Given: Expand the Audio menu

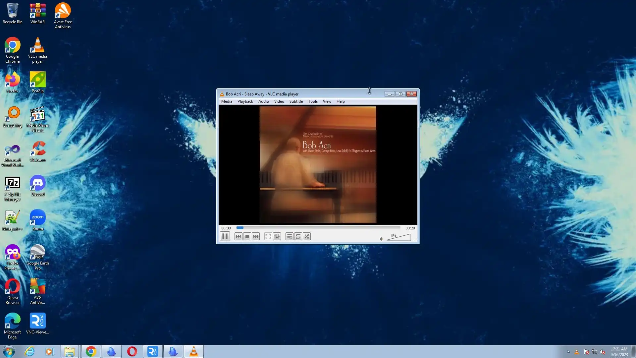Looking at the screenshot, I should [x=263, y=101].
